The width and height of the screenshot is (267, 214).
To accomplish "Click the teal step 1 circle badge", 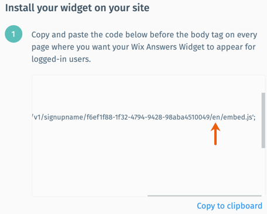I will (x=13, y=34).
